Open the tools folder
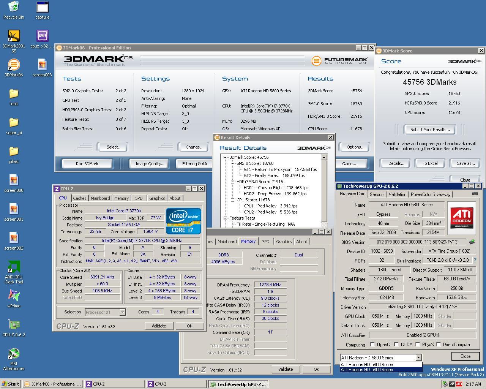This screenshot has width=486, height=389. pos(14,97)
